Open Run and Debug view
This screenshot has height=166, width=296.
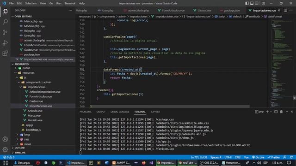5,43
